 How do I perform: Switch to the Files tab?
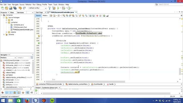12,13
